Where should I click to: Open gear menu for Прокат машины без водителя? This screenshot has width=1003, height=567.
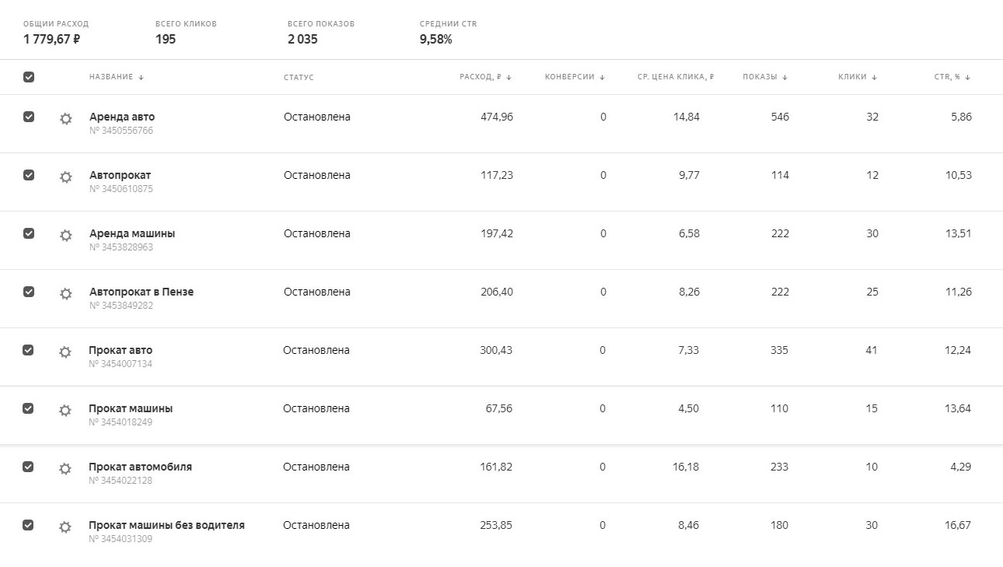(65, 527)
